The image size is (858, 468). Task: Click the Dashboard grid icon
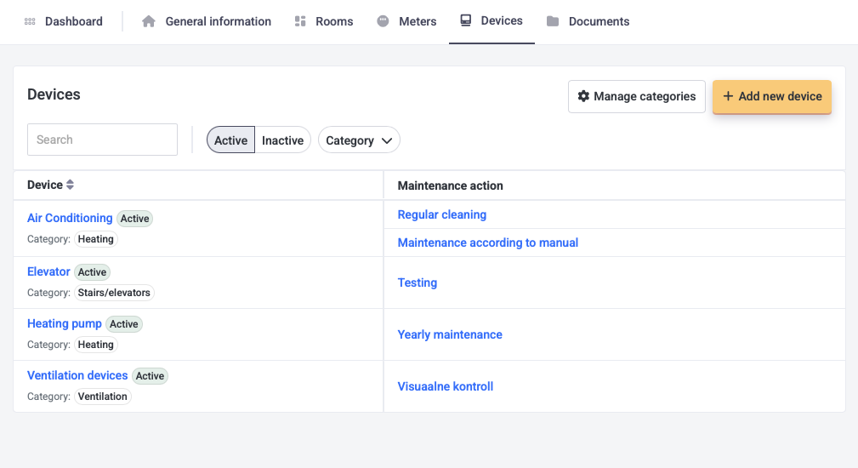30,21
